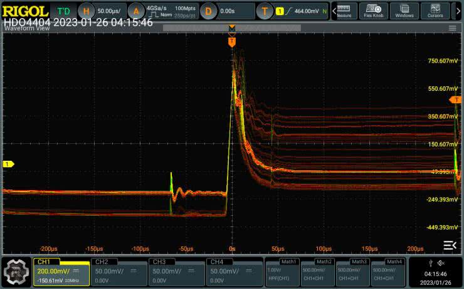The image size is (464, 289).
Task: Open the Math1 HPF(CH1) tab
Action: [282, 271]
